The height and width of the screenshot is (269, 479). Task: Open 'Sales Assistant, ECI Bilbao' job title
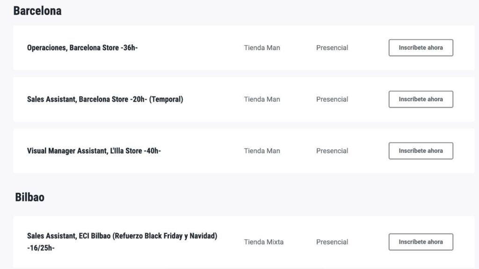coord(122,236)
